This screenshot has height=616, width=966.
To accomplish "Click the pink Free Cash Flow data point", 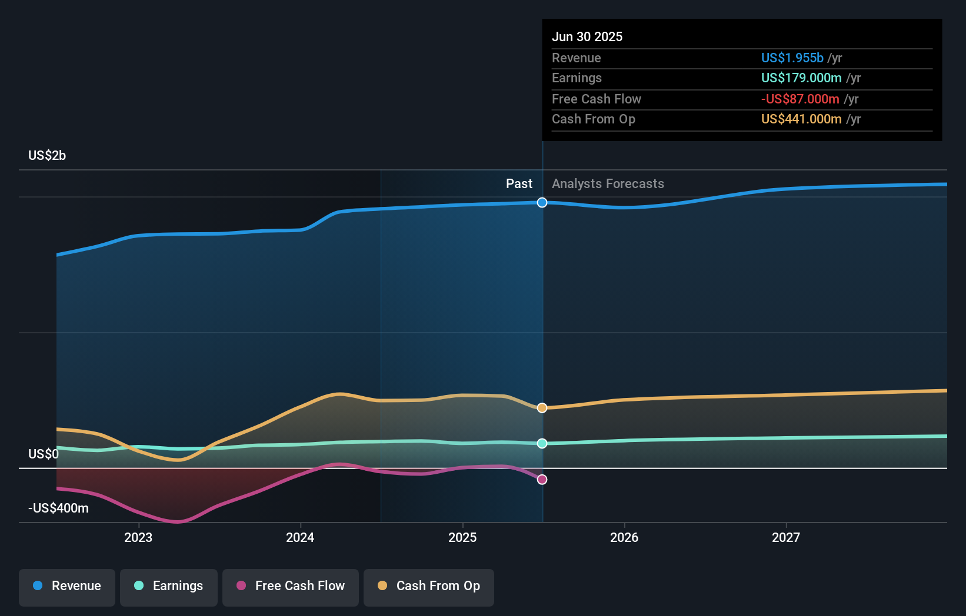I will [542, 480].
